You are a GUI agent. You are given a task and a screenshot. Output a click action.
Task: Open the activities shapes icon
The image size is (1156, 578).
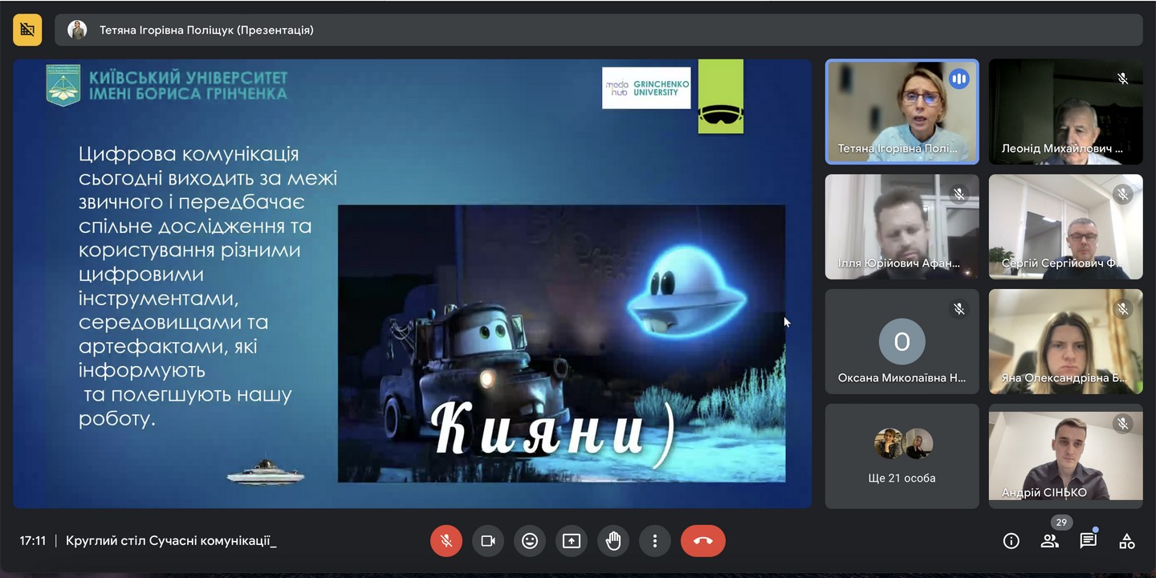tap(1127, 541)
